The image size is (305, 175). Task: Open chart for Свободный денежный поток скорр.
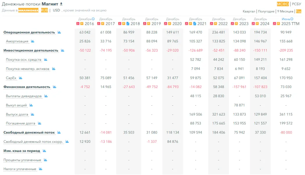[x=67, y=142]
